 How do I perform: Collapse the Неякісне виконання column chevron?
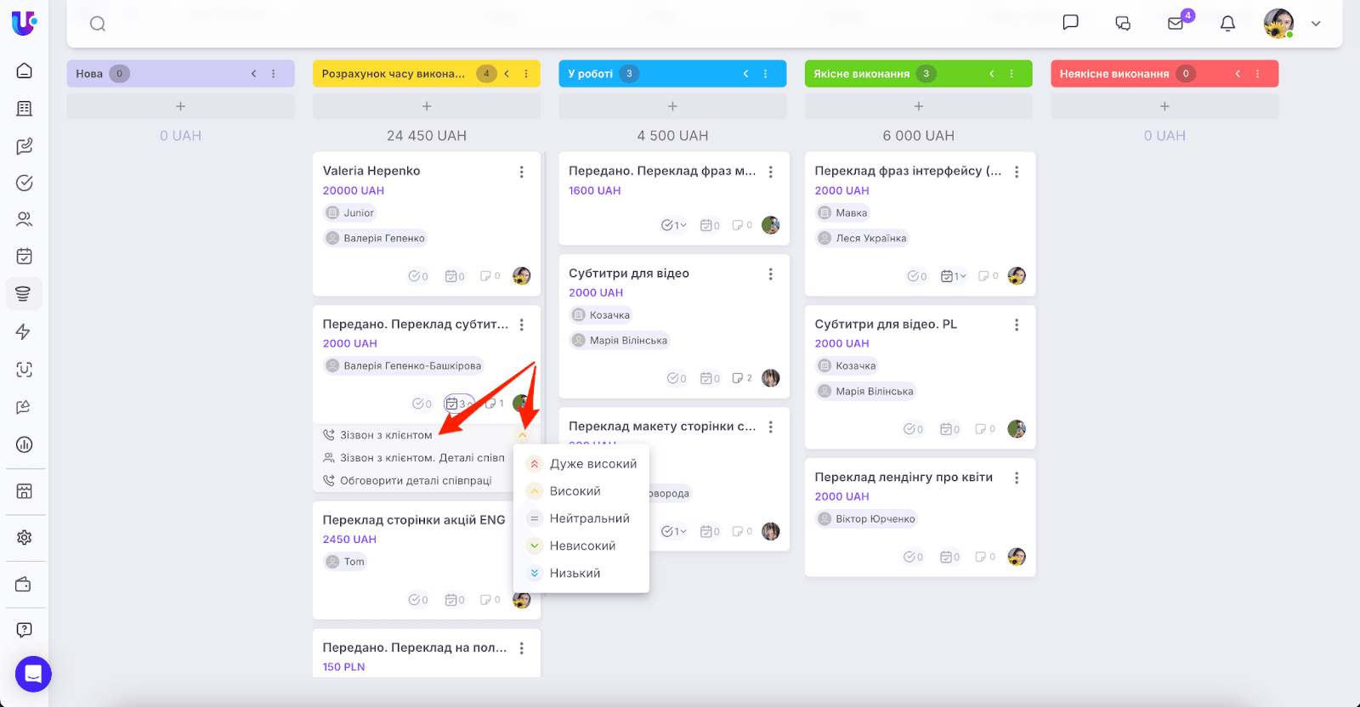pyautogui.click(x=1238, y=74)
